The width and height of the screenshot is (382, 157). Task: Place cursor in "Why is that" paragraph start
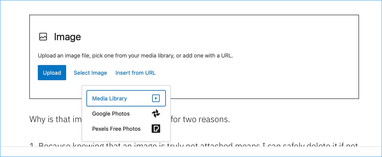(x=30, y=119)
